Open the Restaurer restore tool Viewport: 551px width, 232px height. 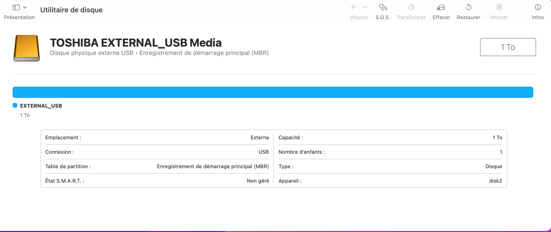coord(468,7)
